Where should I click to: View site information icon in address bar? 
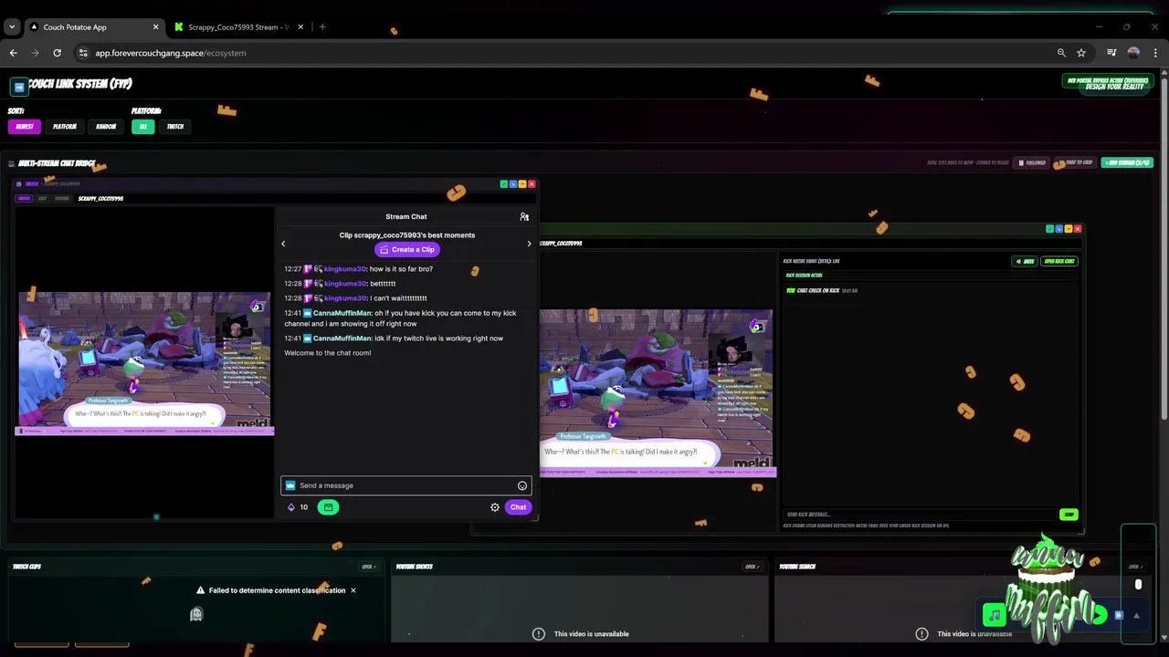(x=84, y=53)
